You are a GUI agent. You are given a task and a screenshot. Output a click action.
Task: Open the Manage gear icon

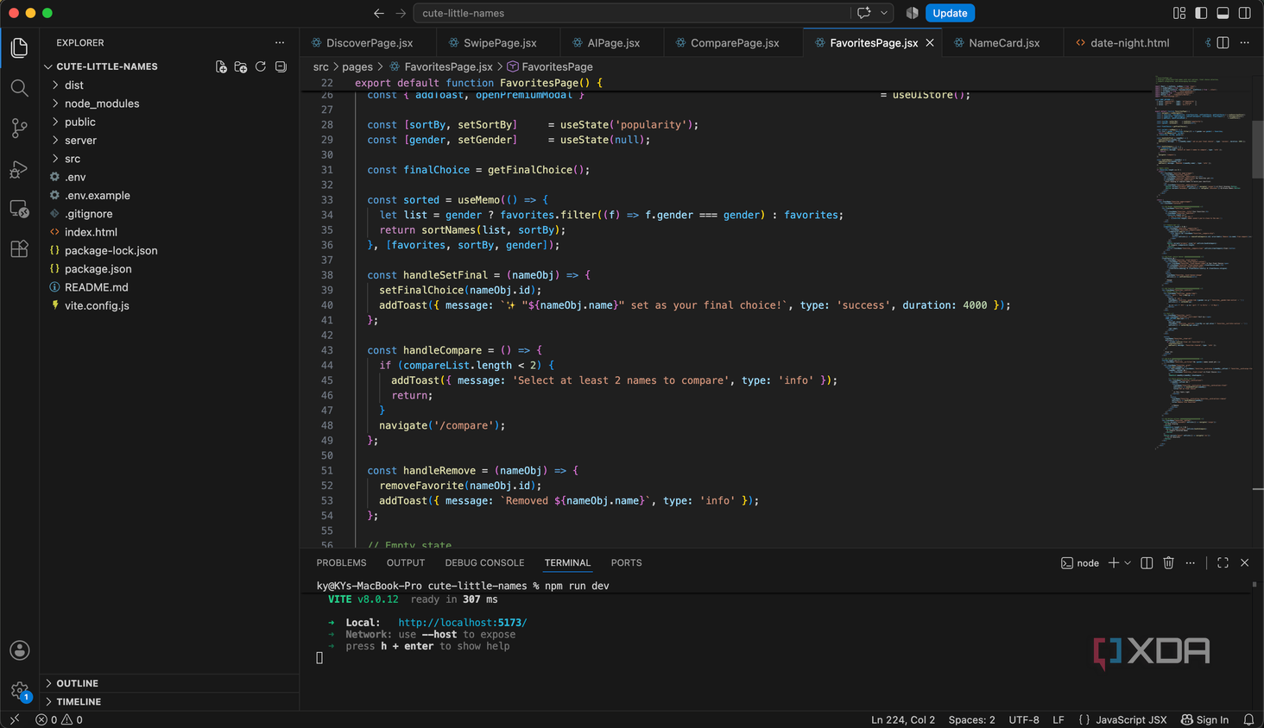pyautogui.click(x=19, y=690)
